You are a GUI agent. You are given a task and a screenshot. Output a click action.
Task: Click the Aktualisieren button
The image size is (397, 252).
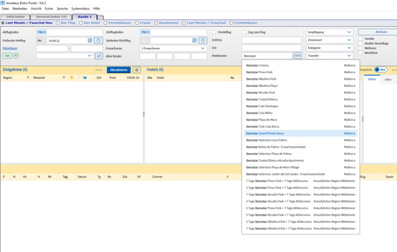pos(119,70)
